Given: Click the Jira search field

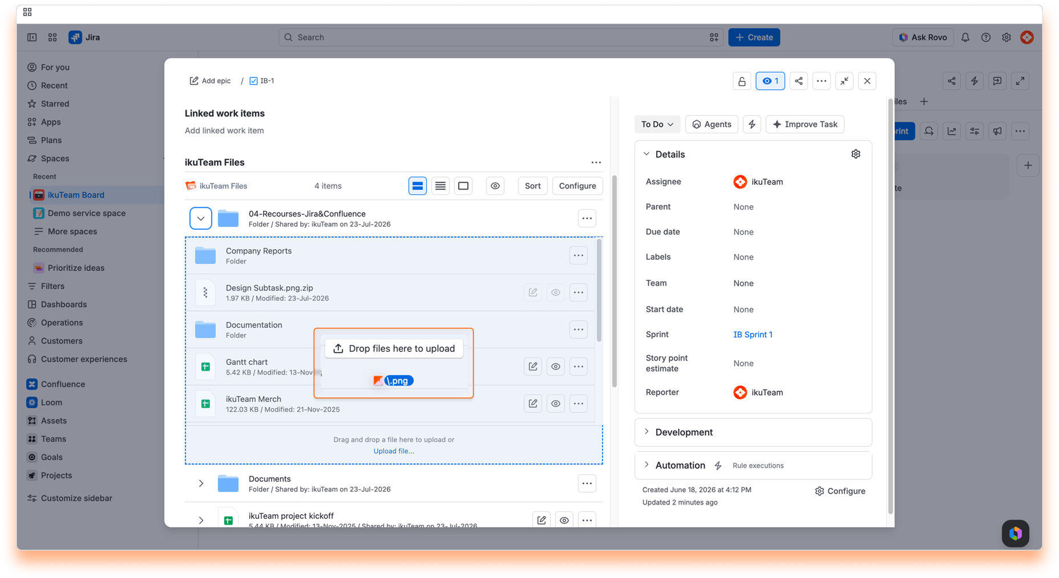Looking at the screenshot, I should 501,38.
